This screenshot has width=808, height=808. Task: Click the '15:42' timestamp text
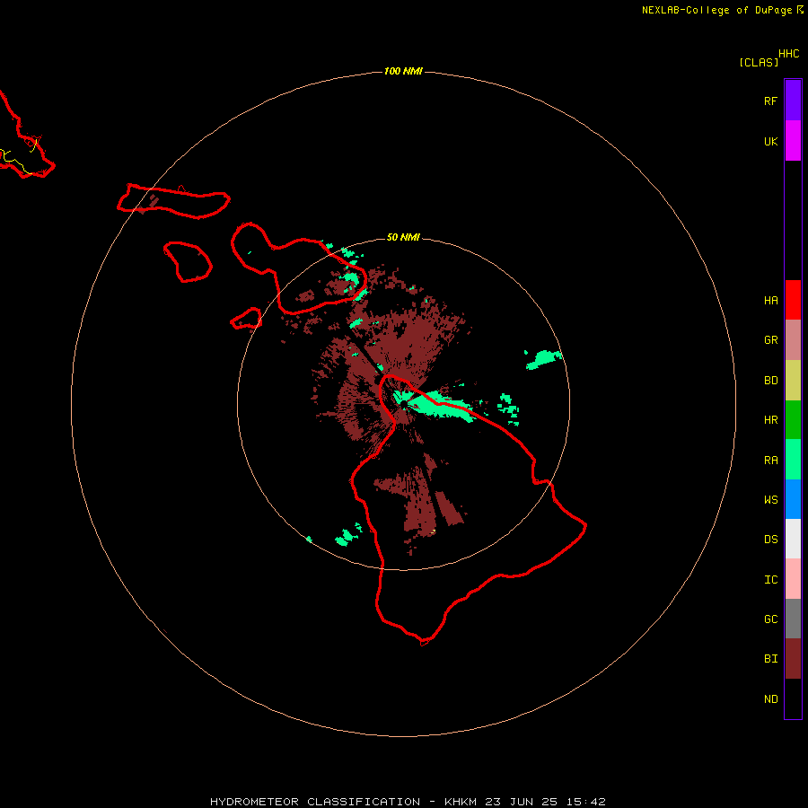(x=588, y=802)
